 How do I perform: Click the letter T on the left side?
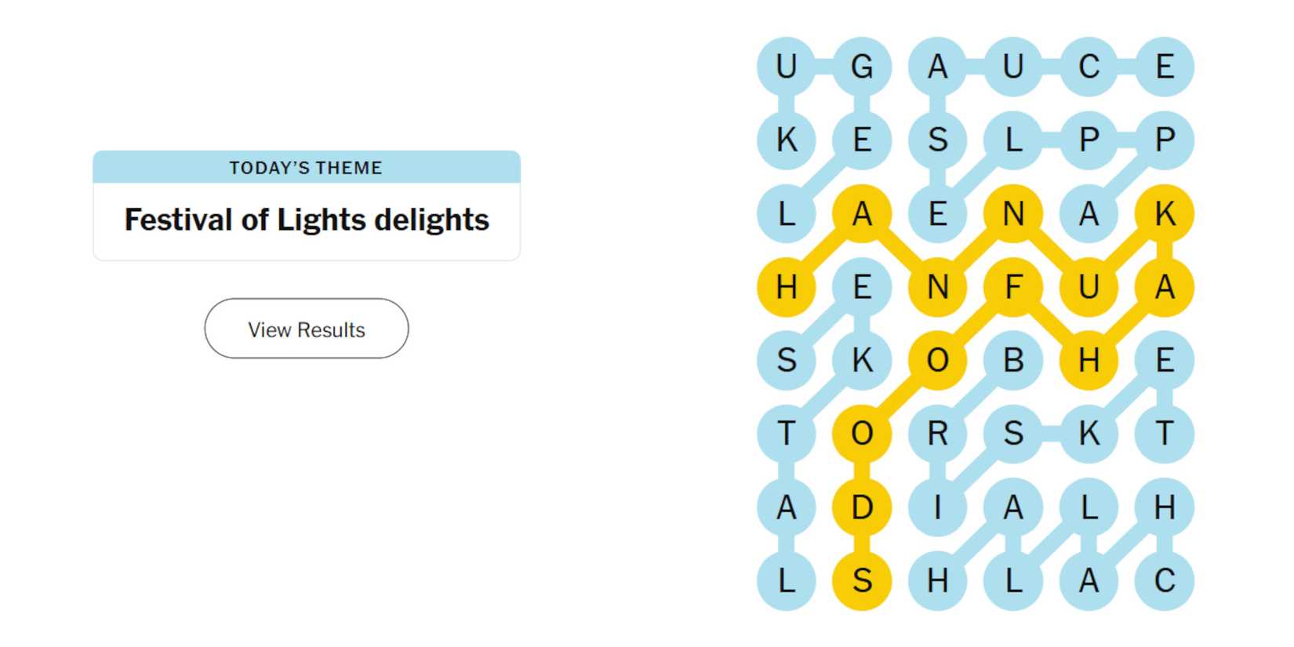pyautogui.click(x=787, y=433)
